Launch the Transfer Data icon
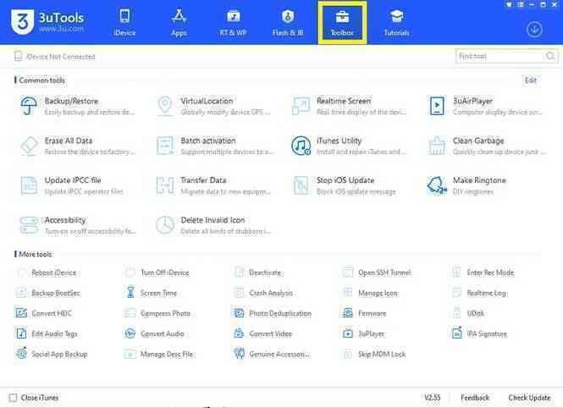The image size is (563, 408). click(x=165, y=185)
